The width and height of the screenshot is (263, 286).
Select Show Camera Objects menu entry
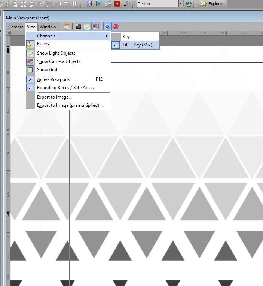[x=68, y=61]
